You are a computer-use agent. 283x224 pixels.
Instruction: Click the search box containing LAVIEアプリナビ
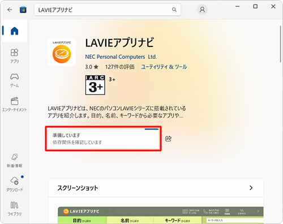[108, 10]
